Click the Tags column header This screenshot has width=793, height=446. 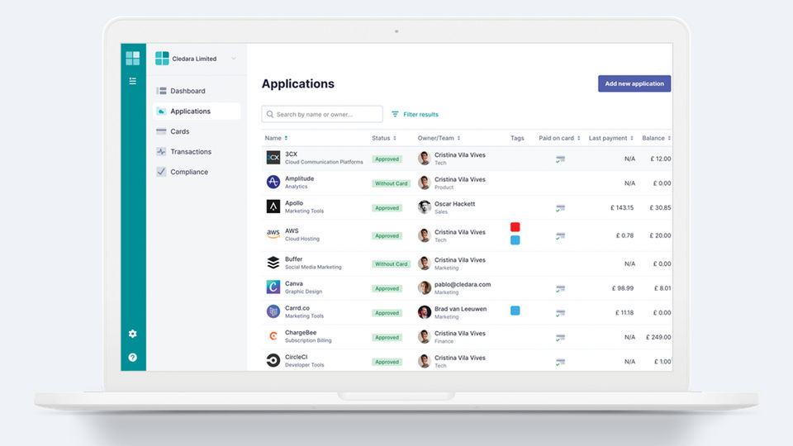[x=517, y=138]
